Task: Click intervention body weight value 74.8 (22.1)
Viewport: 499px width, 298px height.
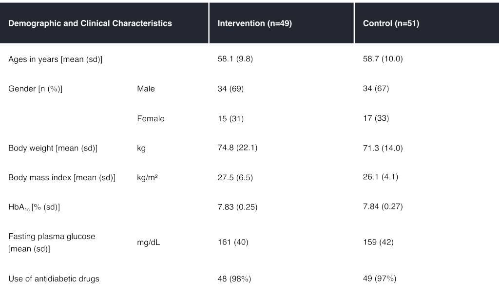Action: pyautogui.click(x=237, y=149)
